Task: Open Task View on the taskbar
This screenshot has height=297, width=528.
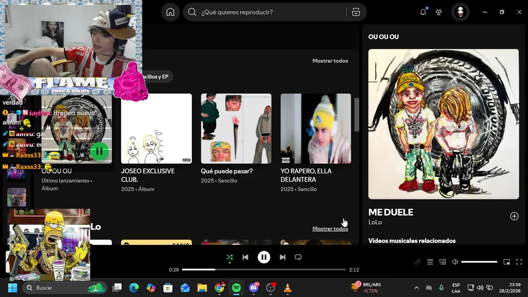Action: click(x=118, y=288)
